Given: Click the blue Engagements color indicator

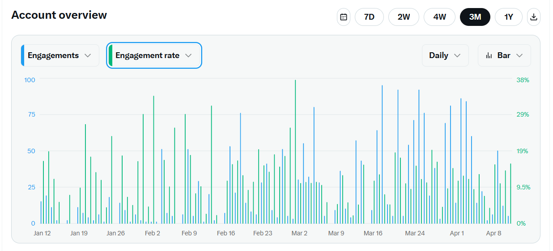Looking at the screenshot, I should point(22,55).
